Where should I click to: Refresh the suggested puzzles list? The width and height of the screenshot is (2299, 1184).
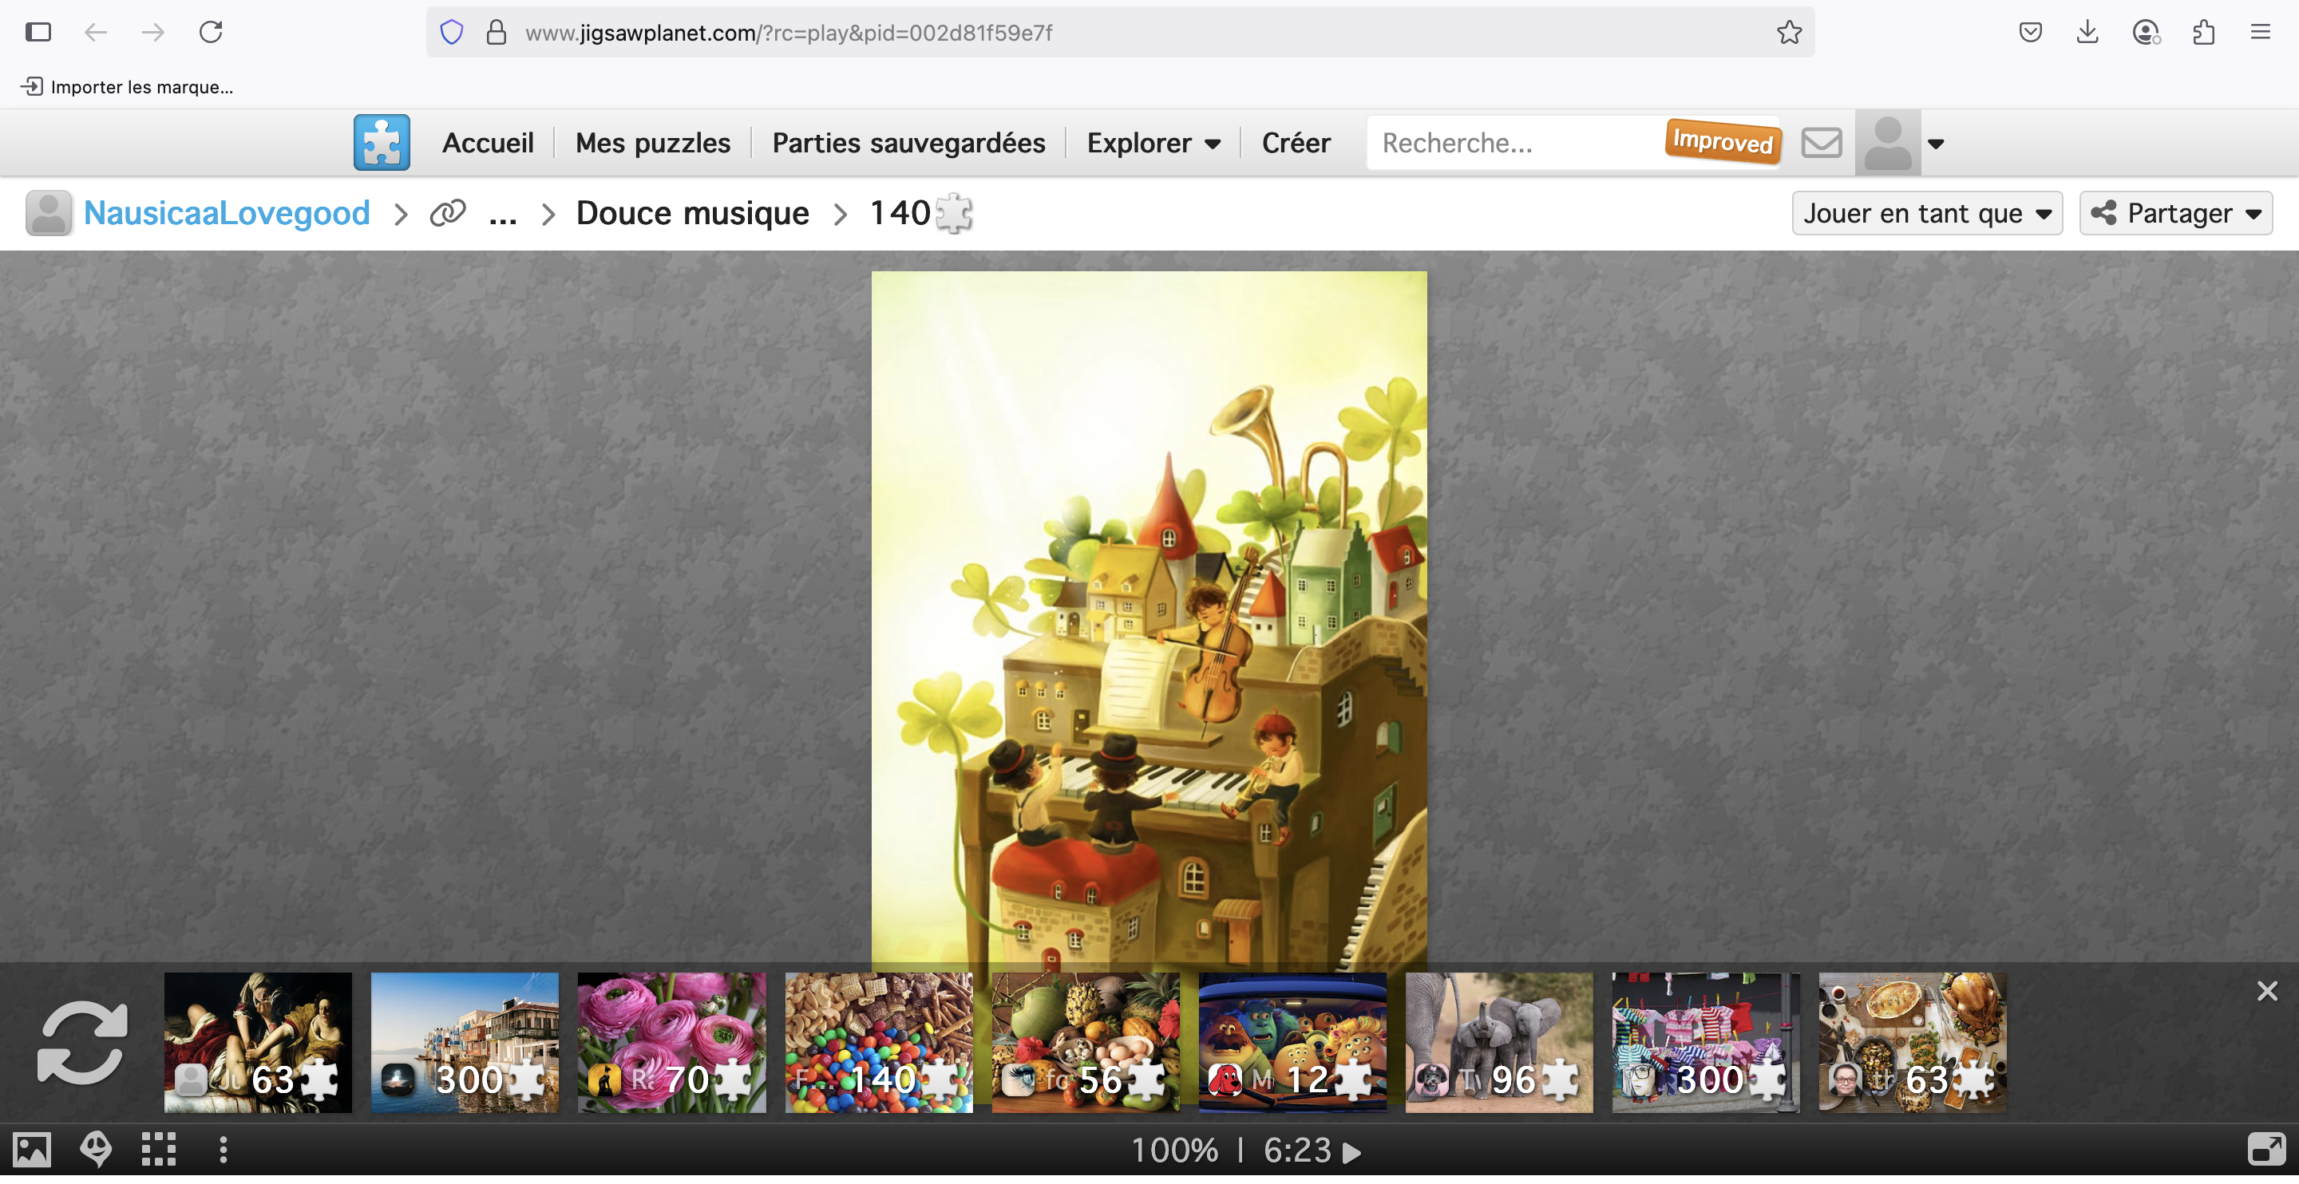[x=82, y=1042]
